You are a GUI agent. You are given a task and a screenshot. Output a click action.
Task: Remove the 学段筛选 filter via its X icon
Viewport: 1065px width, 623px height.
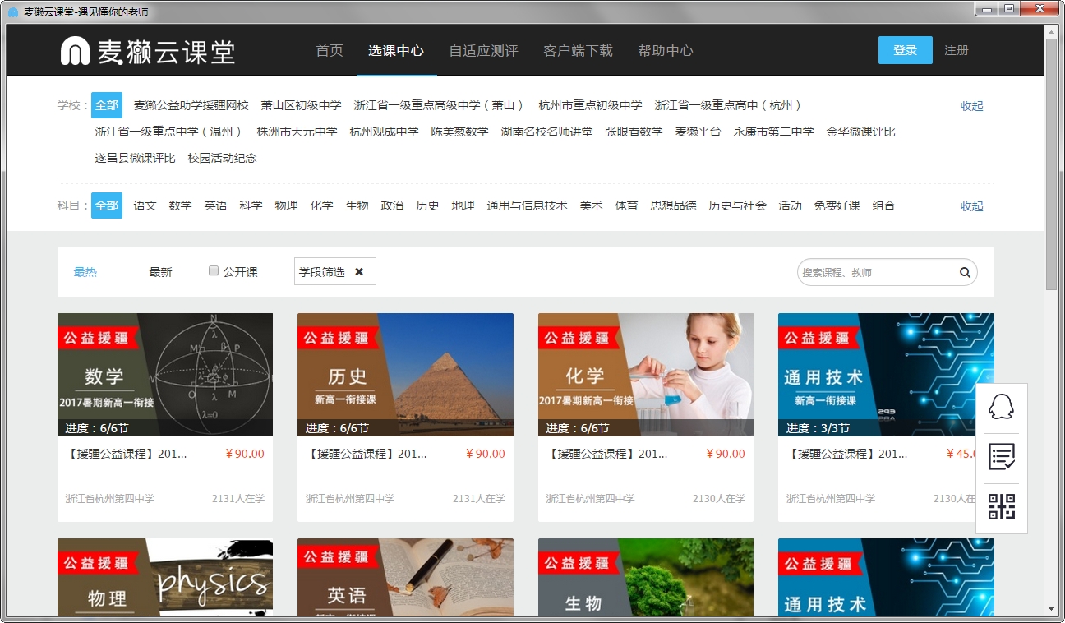[x=358, y=271]
